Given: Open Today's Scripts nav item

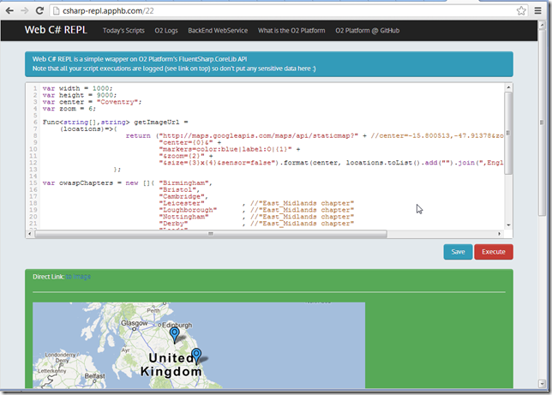Looking at the screenshot, I should (x=123, y=31).
